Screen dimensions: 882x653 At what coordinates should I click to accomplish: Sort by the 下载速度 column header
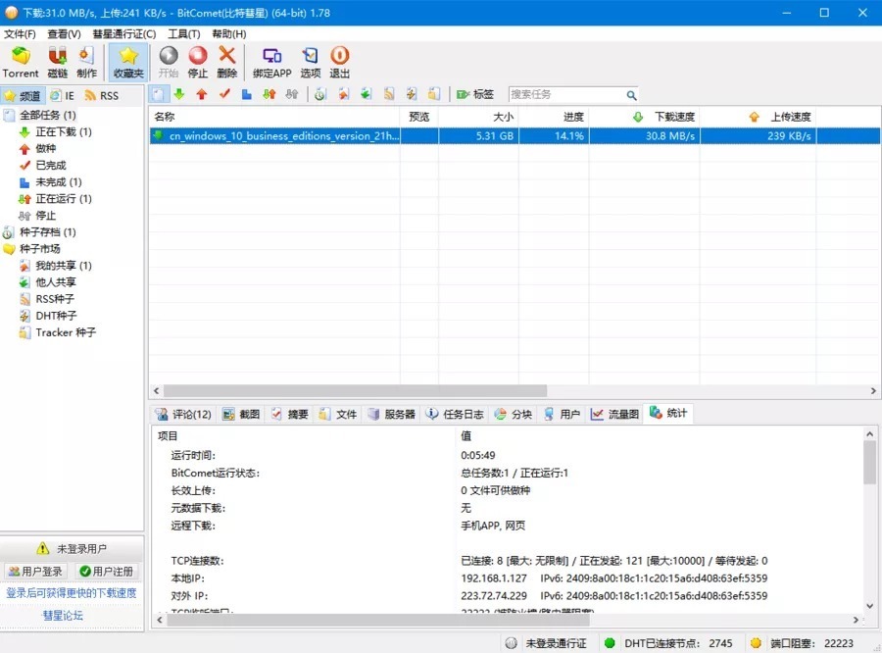click(644, 117)
